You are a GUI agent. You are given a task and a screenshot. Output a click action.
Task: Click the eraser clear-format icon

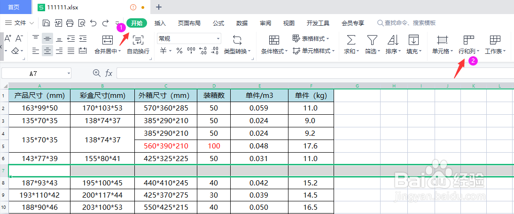15,51
